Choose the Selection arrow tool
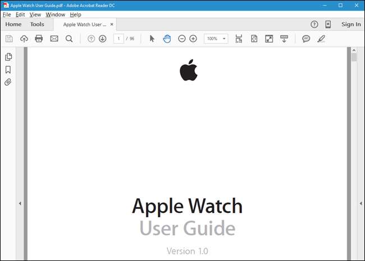The width and height of the screenshot is (365, 261). 152,39
